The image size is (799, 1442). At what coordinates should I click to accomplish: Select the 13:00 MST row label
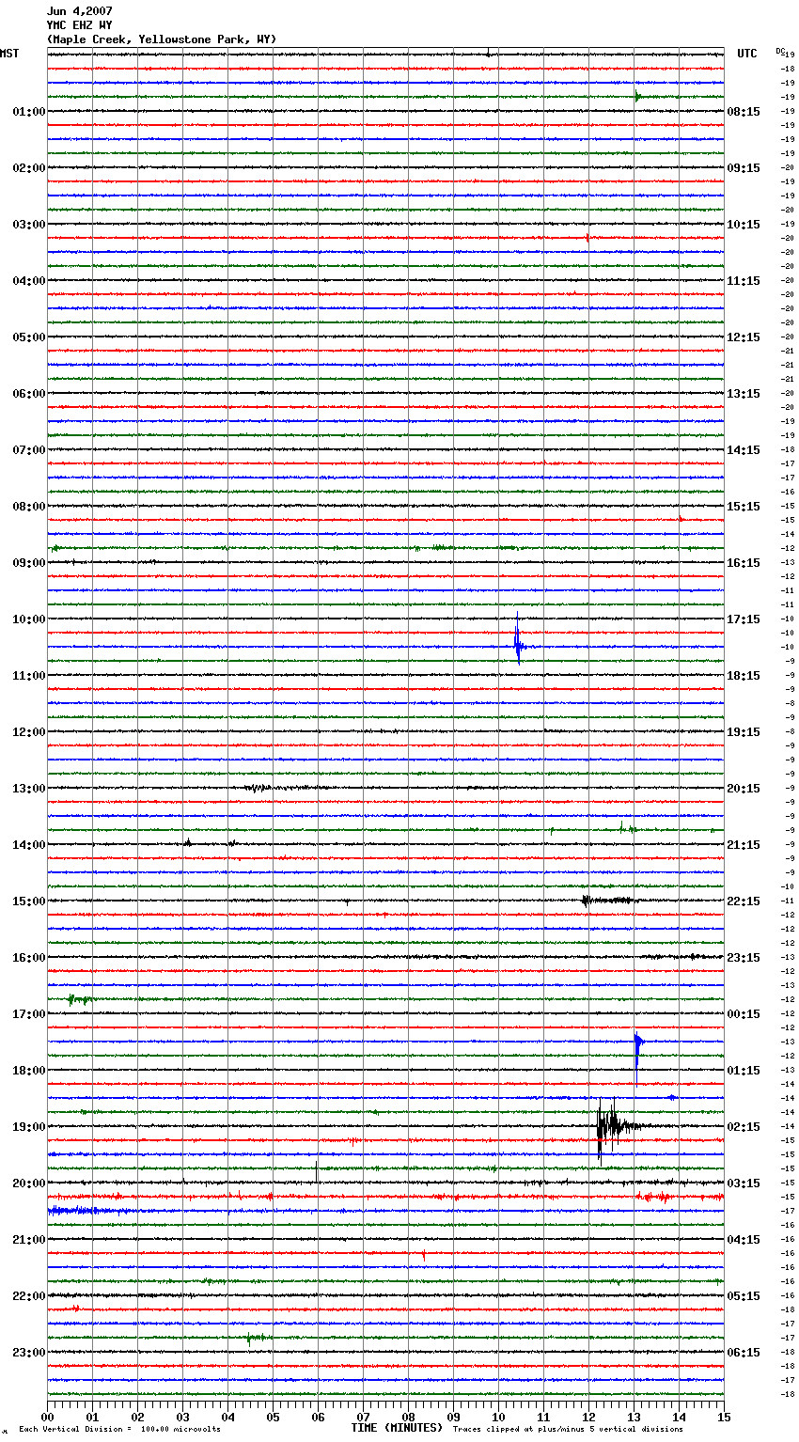29,789
